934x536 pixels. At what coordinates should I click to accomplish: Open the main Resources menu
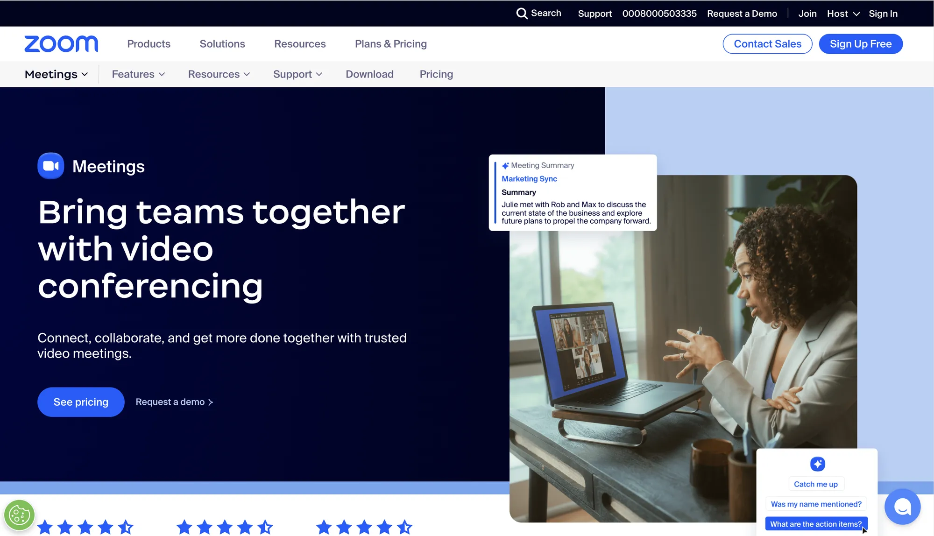point(300,44)
